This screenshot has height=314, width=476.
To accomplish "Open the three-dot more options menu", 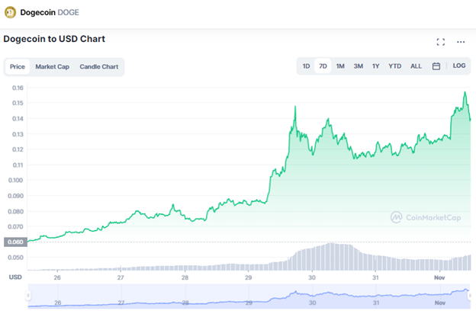I will click(461, 42).
